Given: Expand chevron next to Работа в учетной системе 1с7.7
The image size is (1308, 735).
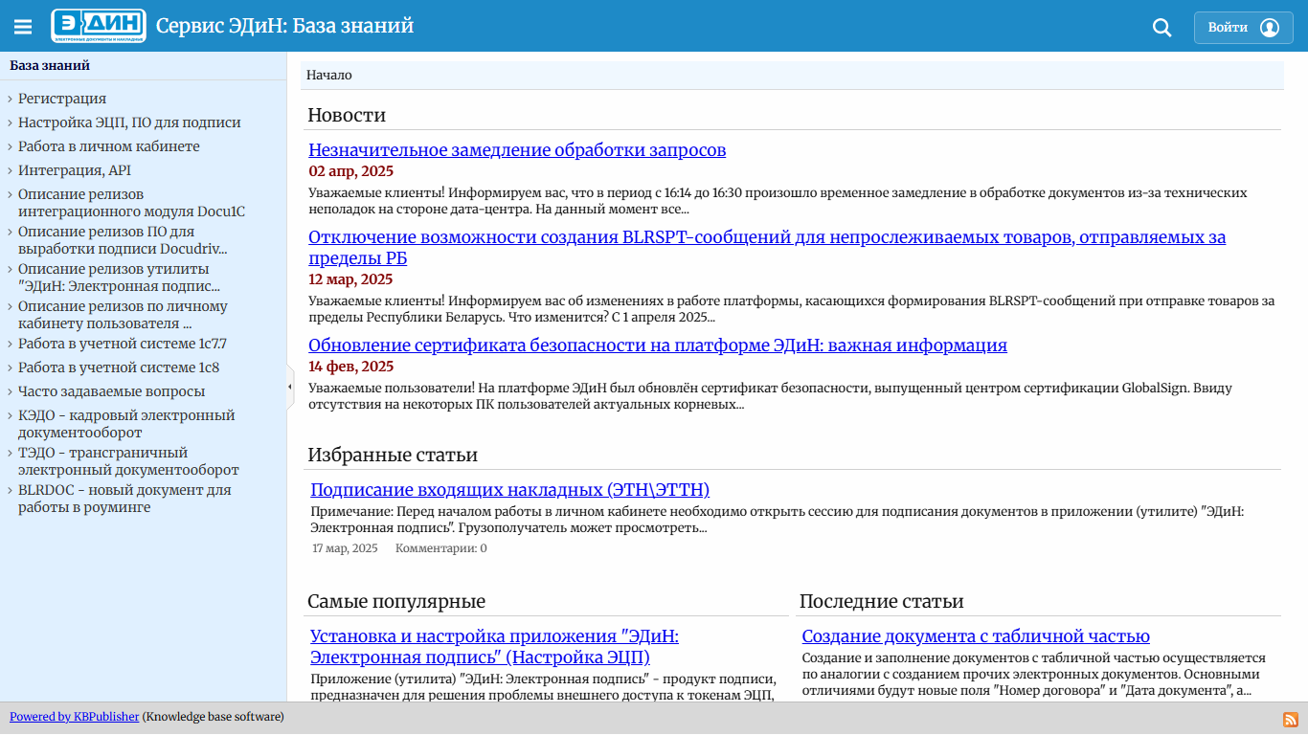Looking at the screenshot, I should 10,344.
